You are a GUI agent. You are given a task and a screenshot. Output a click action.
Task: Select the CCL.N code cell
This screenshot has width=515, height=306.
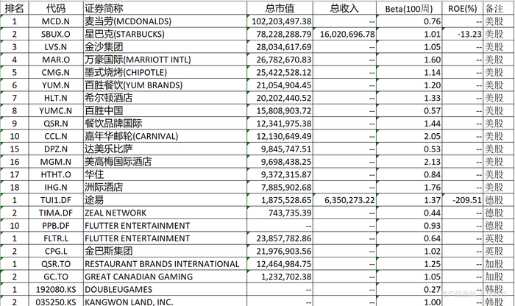pyautogui.click(x=56, y=136)
